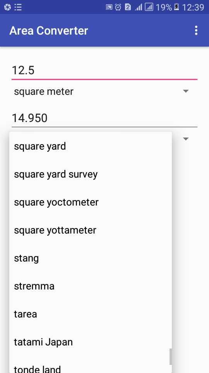The image size is (209, 373).
Task: Tap the SIM 2 indicator icon
Action: point(128,7)
